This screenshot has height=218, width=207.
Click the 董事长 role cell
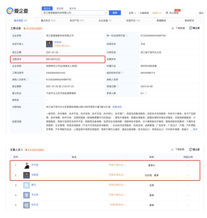(152, 166)
